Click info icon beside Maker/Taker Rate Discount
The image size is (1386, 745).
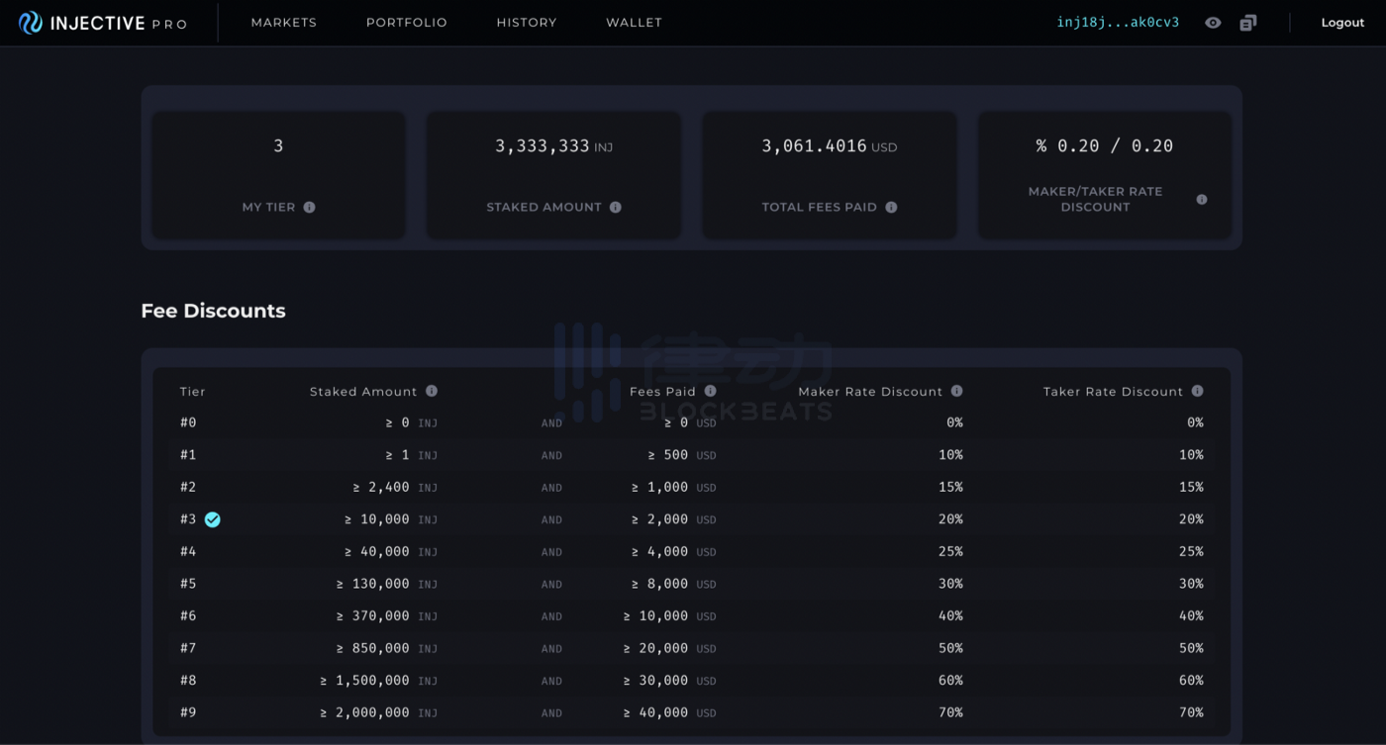click(1202, 199)
